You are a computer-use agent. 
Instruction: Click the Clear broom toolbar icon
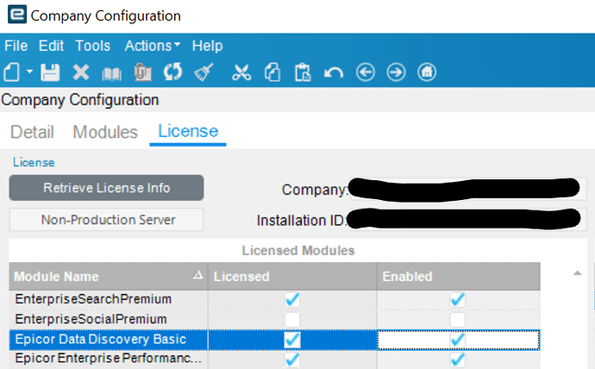[x=204, y=72]
